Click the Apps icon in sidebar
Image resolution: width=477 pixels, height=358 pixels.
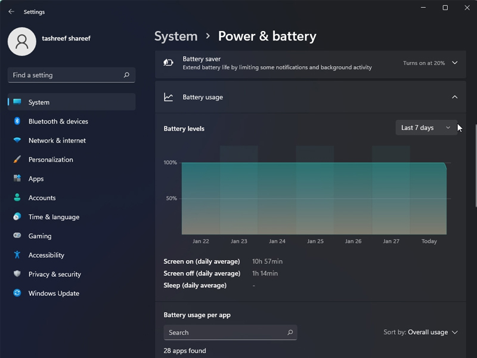tap(17, 178)
